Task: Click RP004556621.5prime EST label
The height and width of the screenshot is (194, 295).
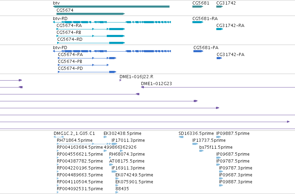Action: point(80,154)
